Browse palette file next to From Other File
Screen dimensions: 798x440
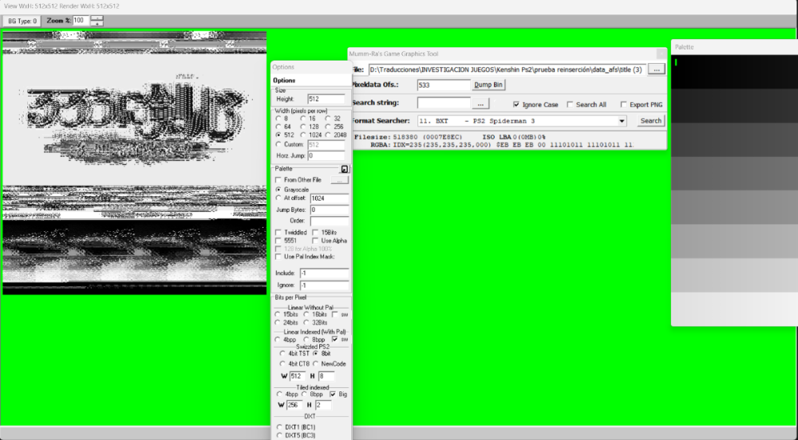point(339,180)
